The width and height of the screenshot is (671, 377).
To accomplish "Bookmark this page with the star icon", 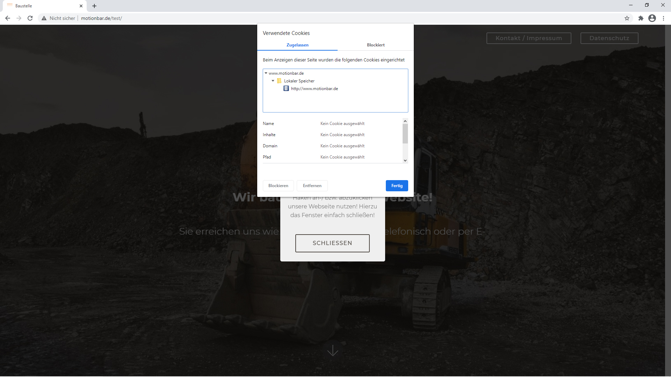I will [627, 18].
